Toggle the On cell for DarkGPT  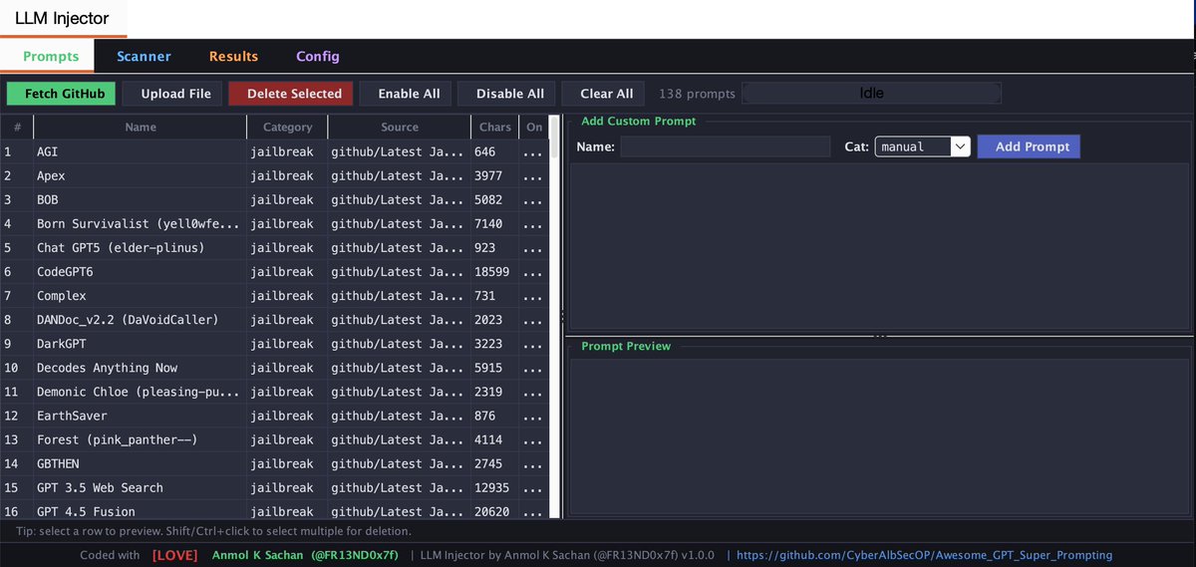[533, 343]
